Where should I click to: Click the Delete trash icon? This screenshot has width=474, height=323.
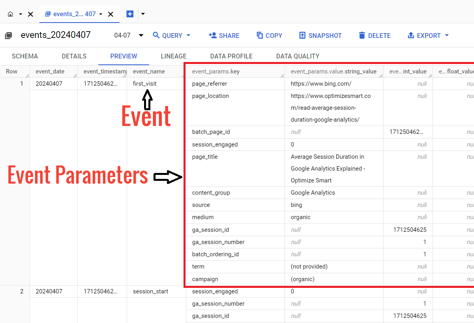click(362, 36)
